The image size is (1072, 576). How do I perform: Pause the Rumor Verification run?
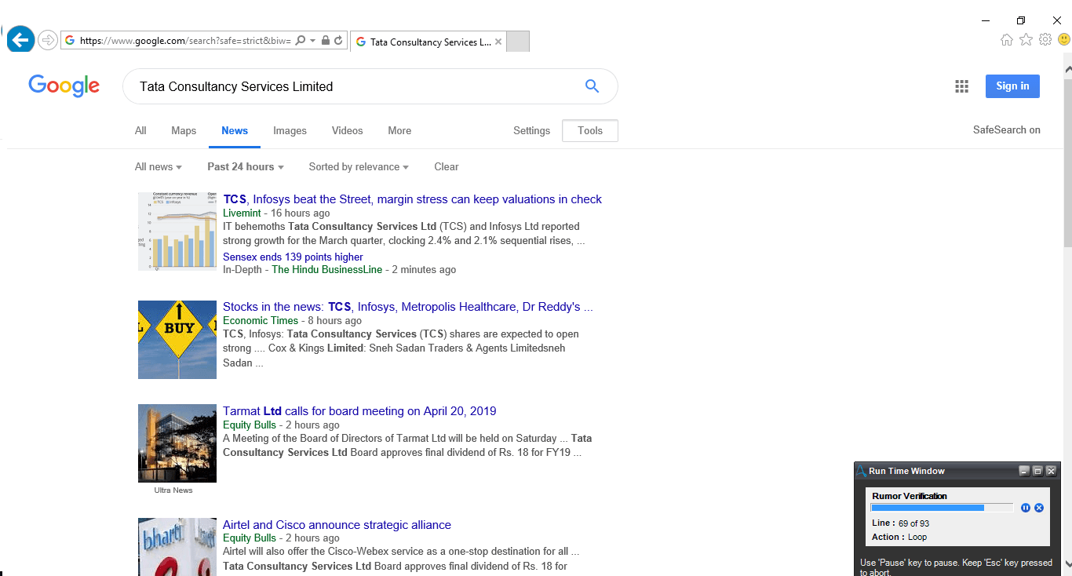click(1026, 508)
